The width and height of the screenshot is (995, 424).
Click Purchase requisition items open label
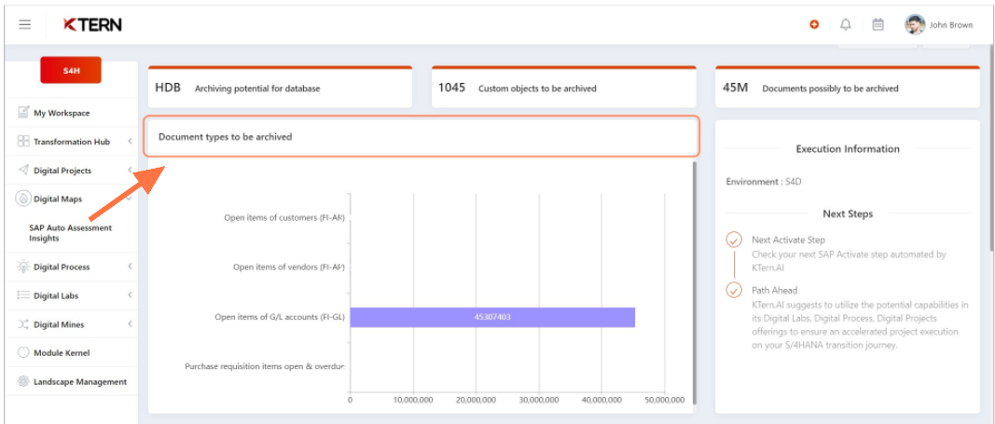265,366
